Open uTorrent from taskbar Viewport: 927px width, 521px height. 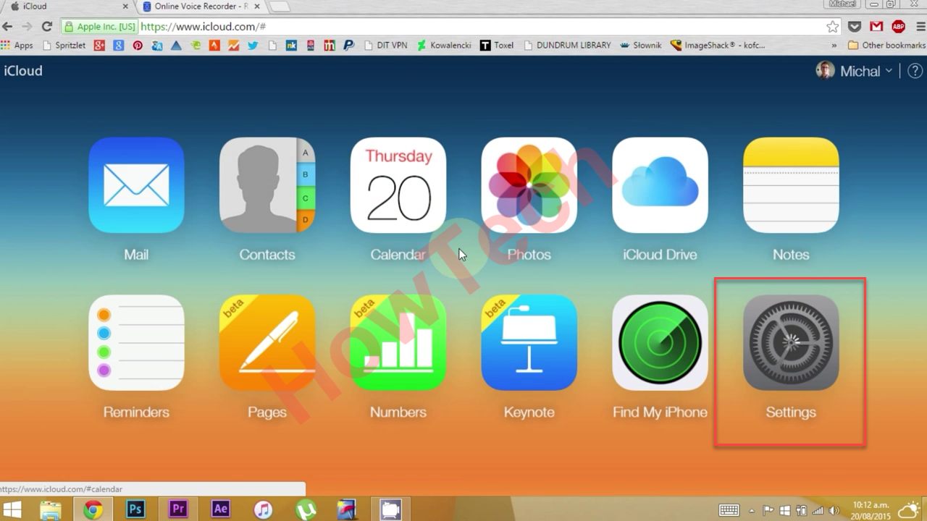click(306, 509)
